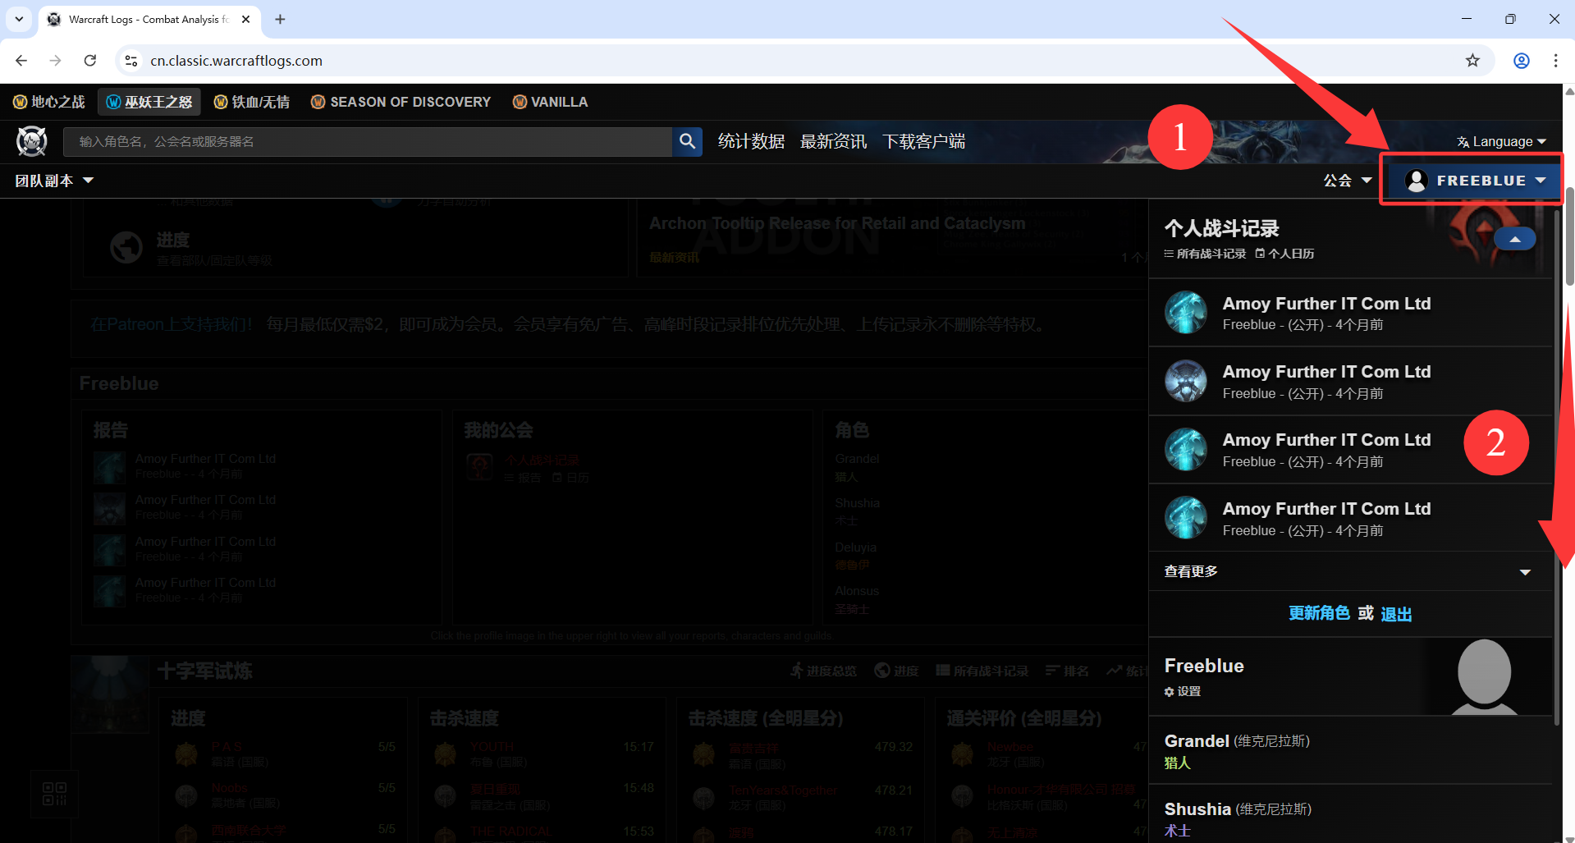Reload the page
The image size is (1575, 843).
coord(90,61)
